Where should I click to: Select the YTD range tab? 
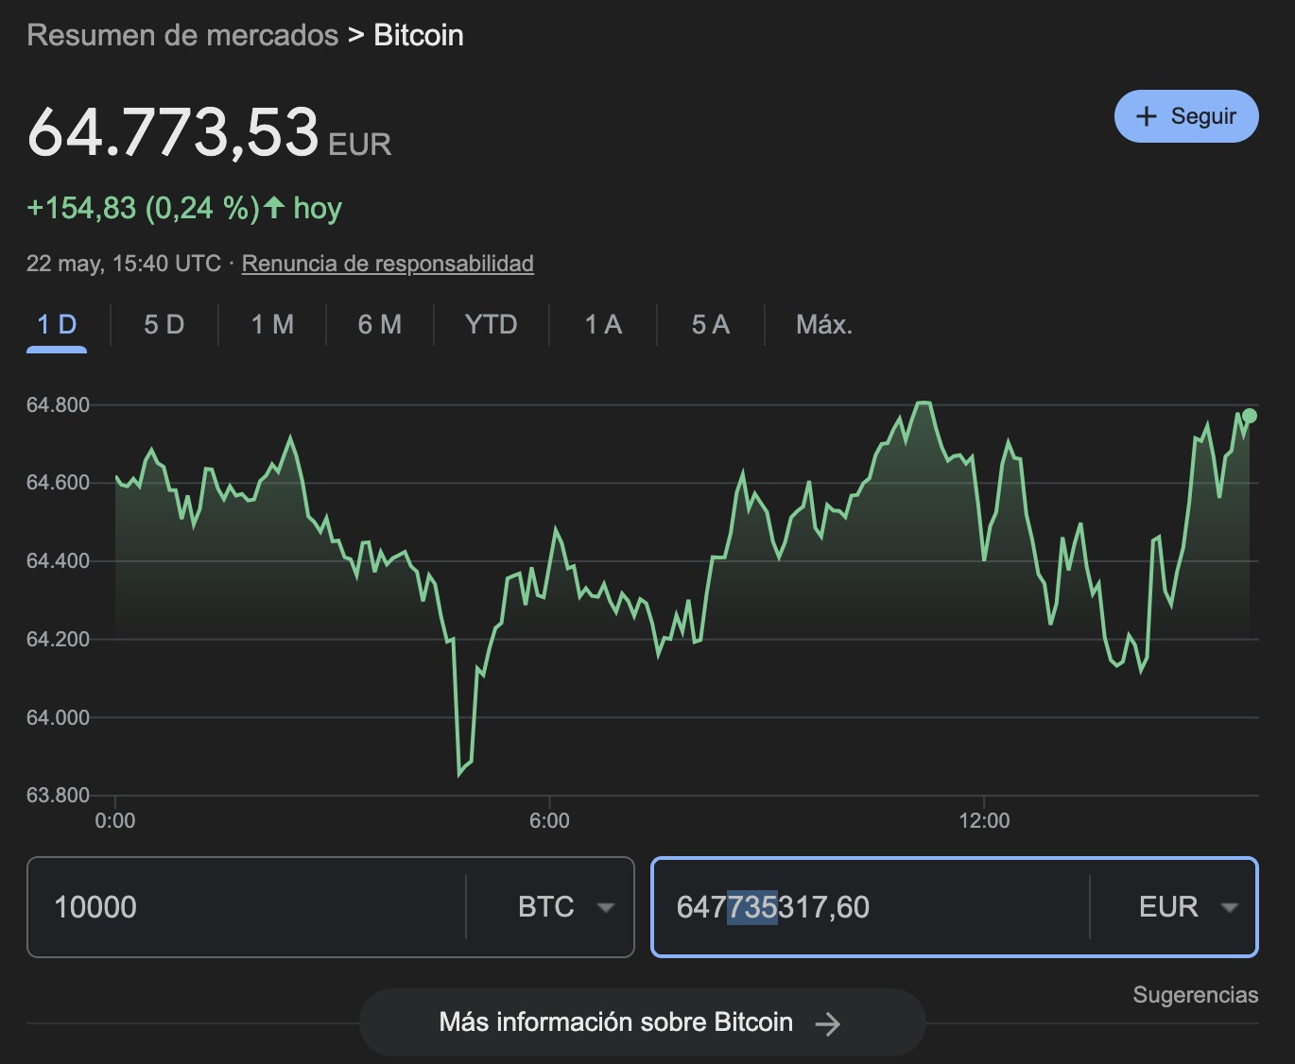coord(492,325)
